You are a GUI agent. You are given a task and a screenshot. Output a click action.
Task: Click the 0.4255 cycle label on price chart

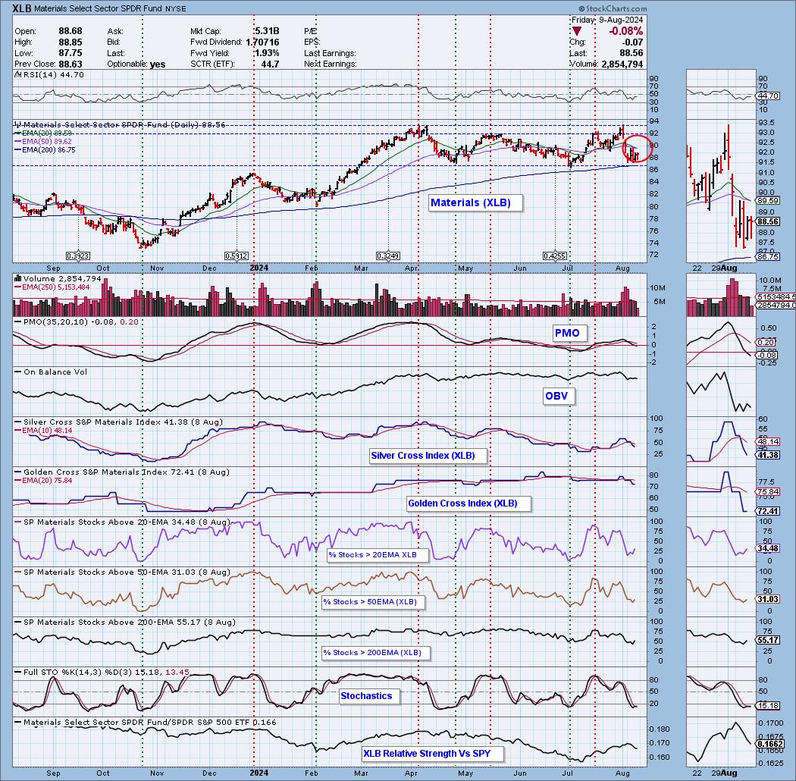coord(555,256)
